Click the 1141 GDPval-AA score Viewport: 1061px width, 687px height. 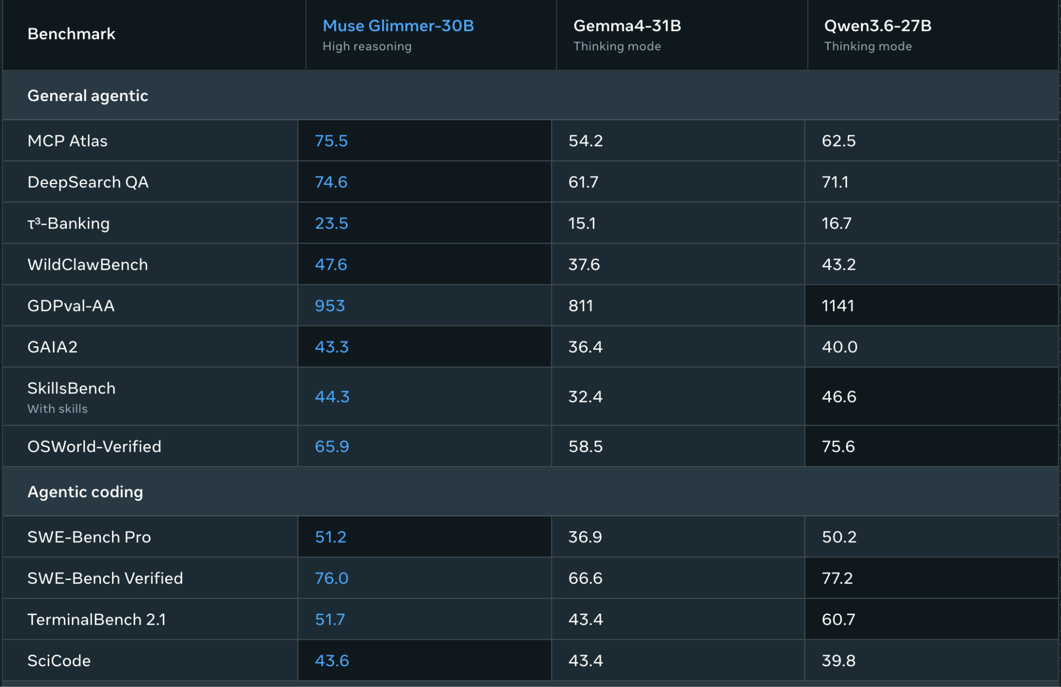point(838,305)
